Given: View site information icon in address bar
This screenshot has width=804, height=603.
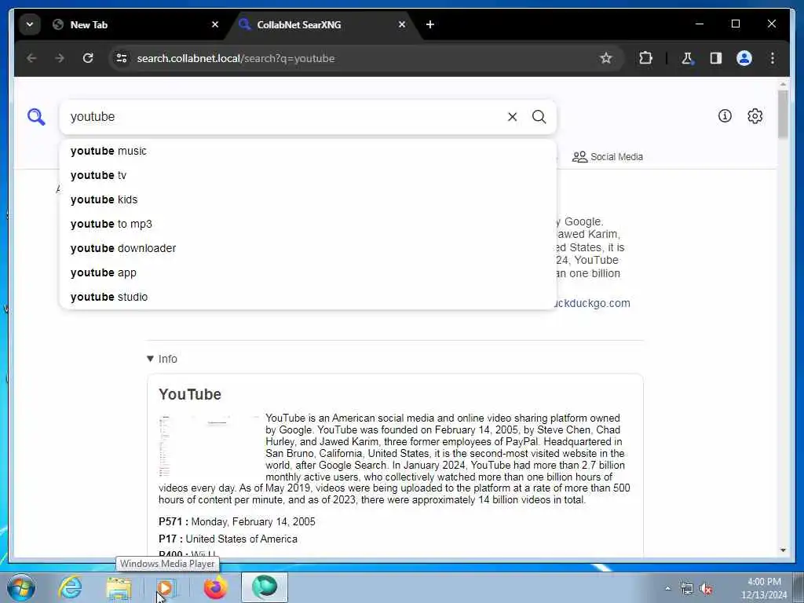Looking at the screenshot, I should pyautogui.click(x=122, y=58).
